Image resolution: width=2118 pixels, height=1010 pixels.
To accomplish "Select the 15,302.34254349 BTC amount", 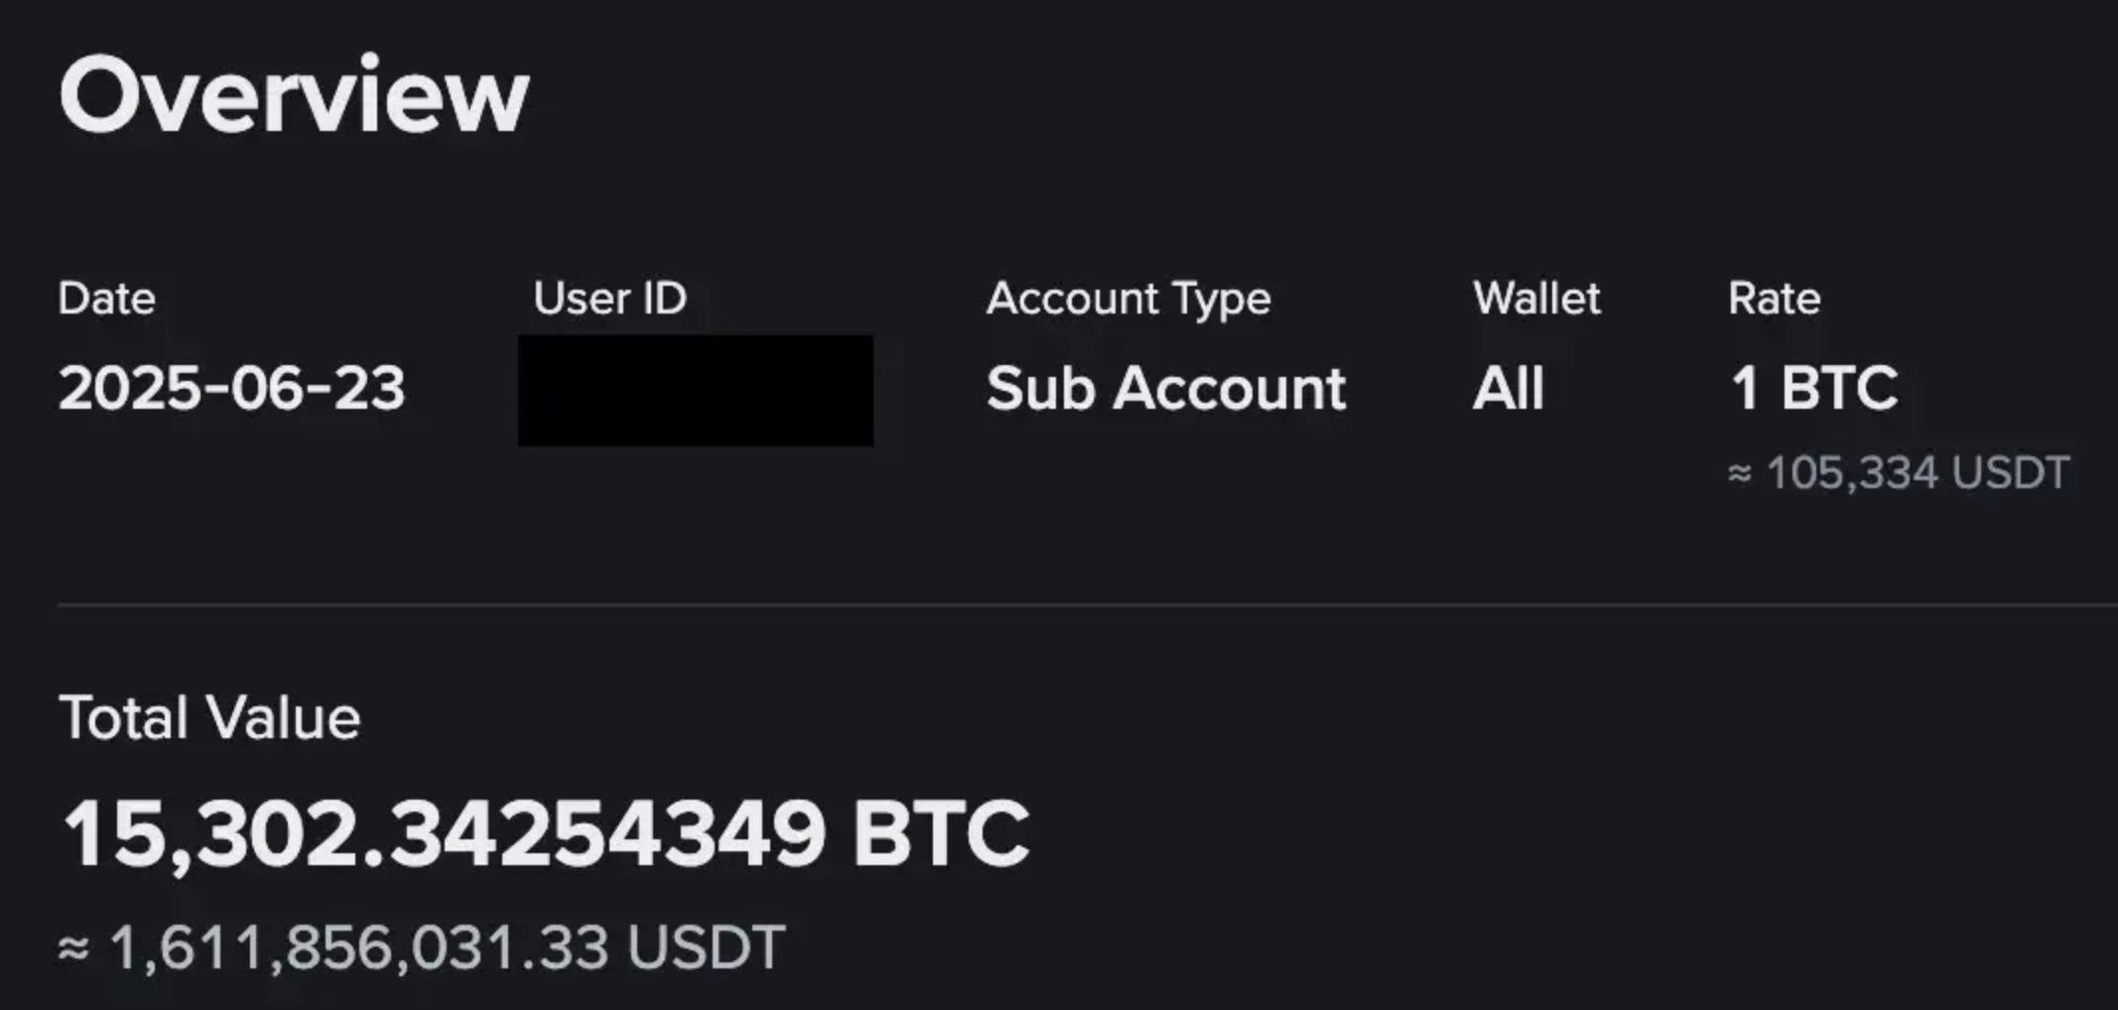I will [545, 834].
